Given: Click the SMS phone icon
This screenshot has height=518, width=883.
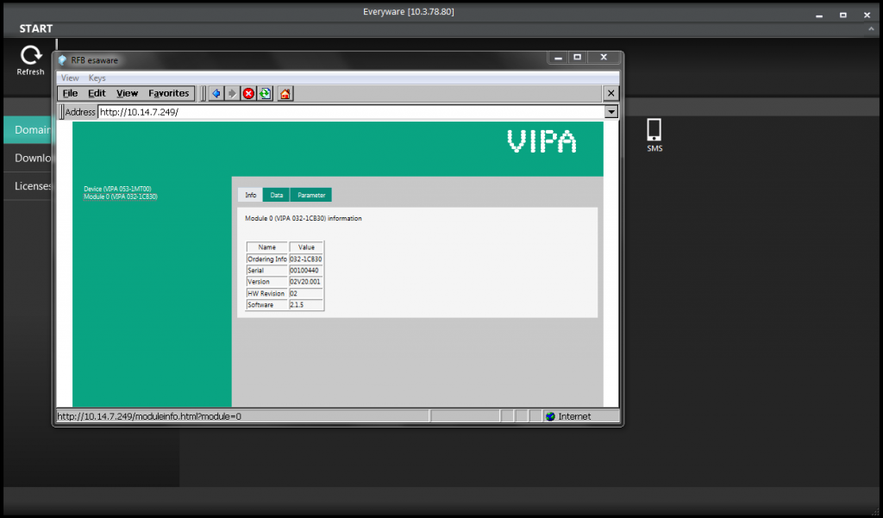Looking at the screenshot, I should [x=654, y=129].
